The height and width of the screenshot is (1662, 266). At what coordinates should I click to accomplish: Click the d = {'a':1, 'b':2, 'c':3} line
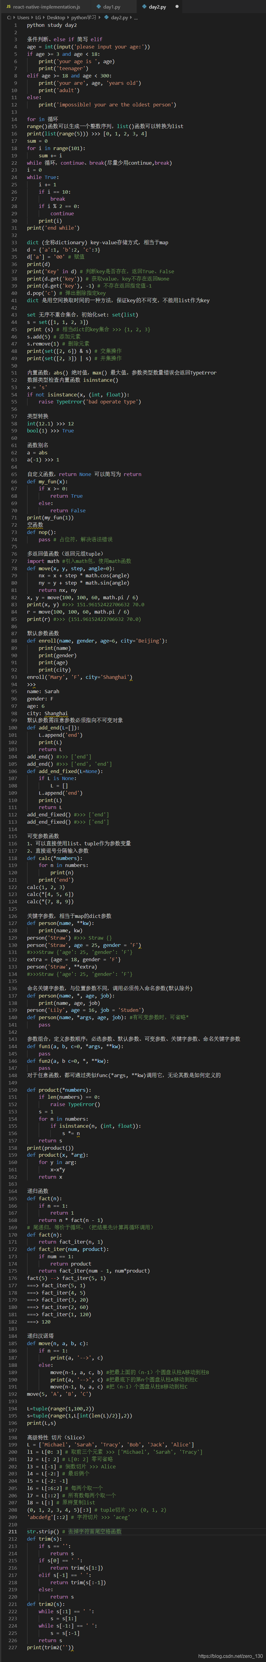[63, 250]
